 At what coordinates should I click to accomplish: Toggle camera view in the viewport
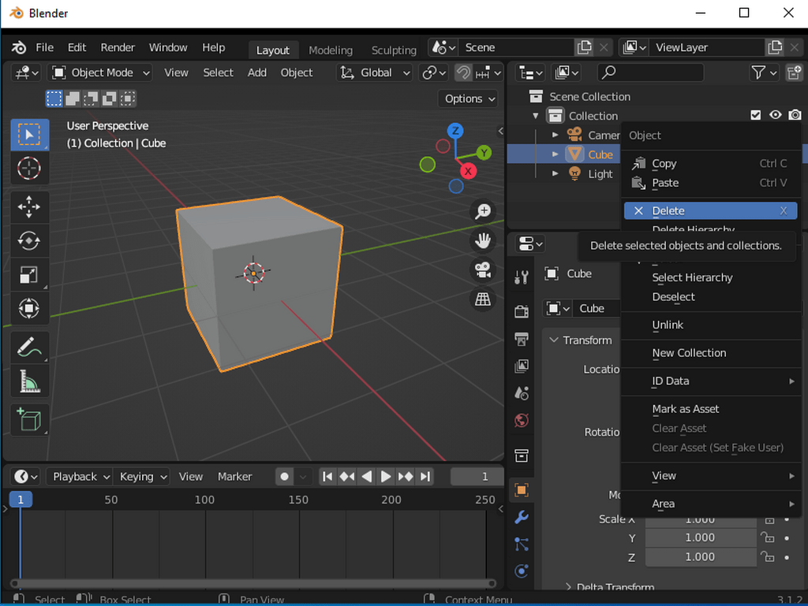[482, 270]
